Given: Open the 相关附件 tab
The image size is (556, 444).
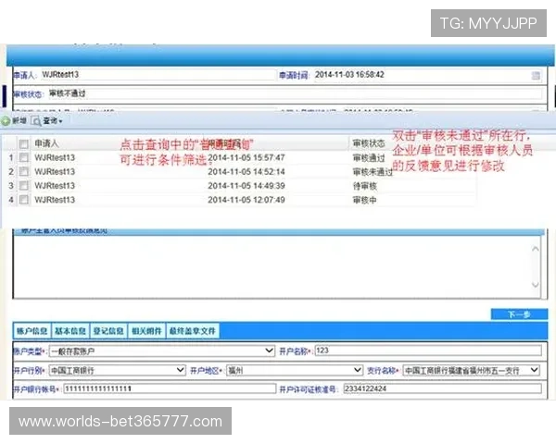Looking at the screenshot, I should [146, 331].
